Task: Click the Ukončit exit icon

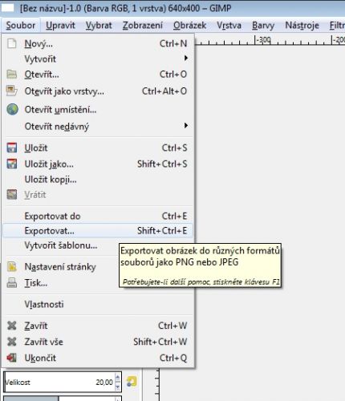Action: (x=12, y=358)
